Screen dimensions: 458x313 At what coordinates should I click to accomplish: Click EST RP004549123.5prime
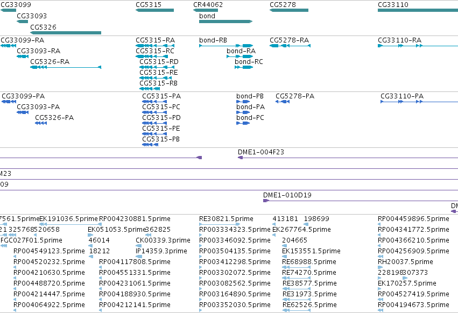49,251
